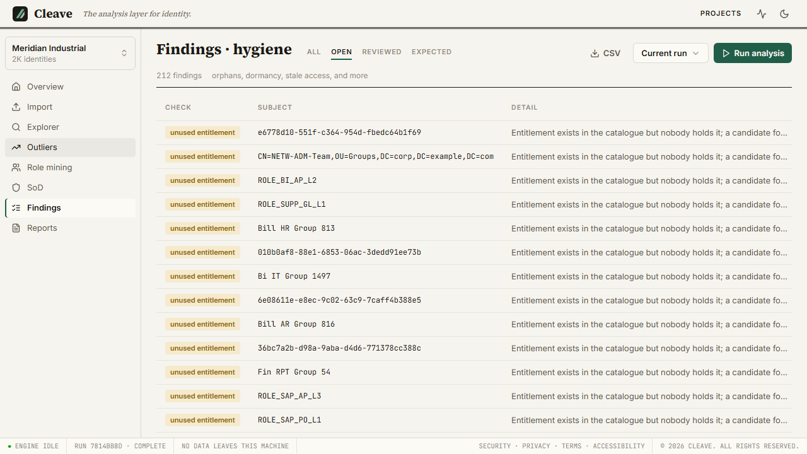Open the SoD shield page

[x=70, y=188]
